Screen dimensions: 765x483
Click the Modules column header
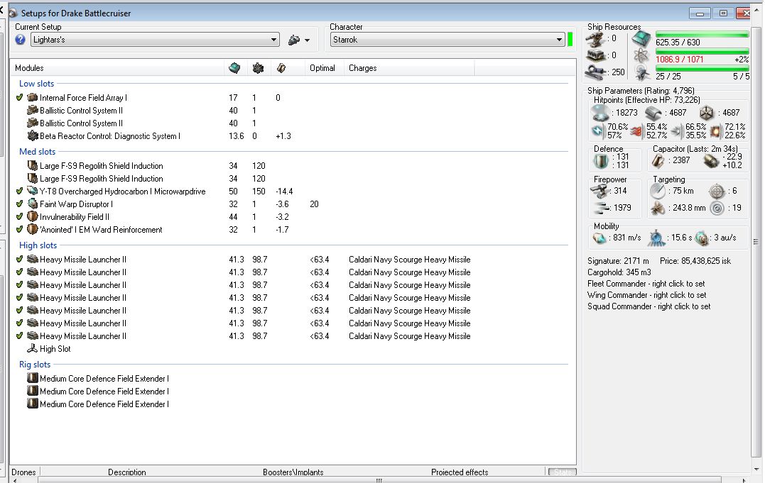click(117, 68)
